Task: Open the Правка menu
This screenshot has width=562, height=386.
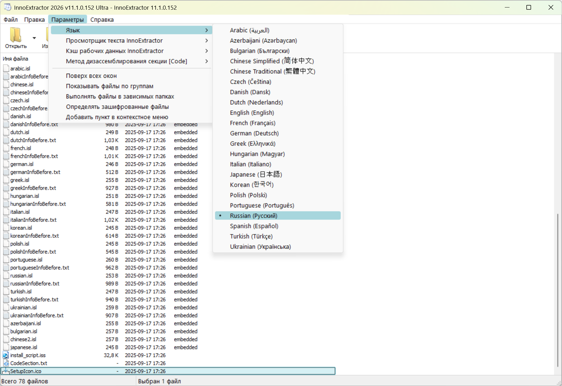Action: pos(34,19)
